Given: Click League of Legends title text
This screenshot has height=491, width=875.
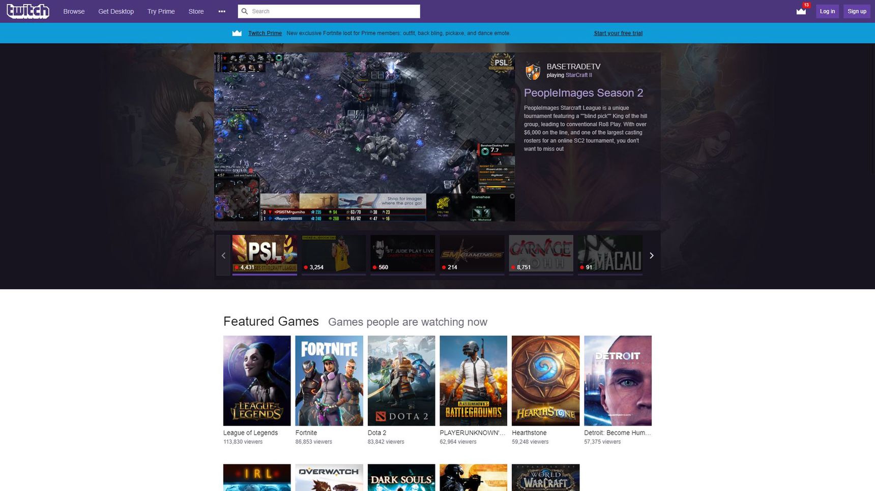Looking at the screenshot, I should pos(250,433).
